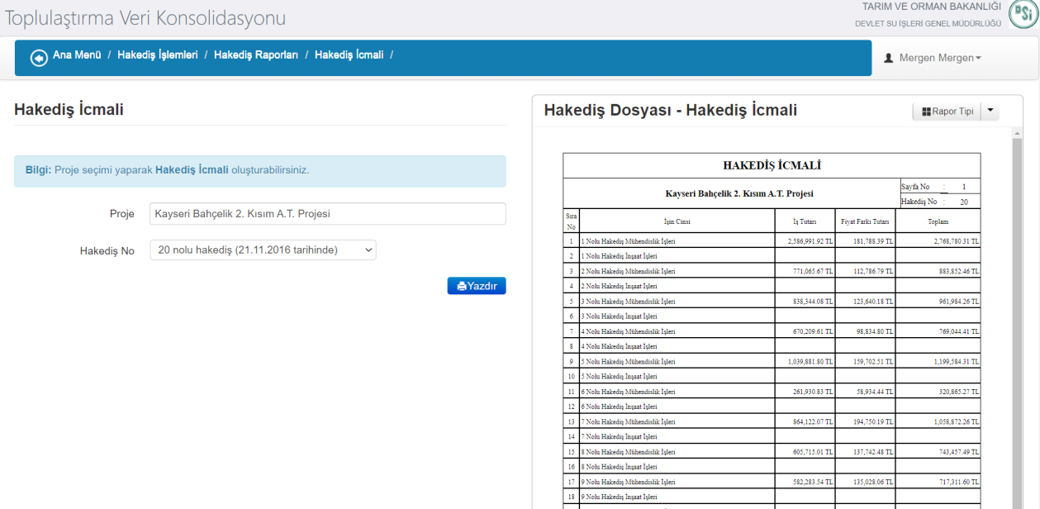Viewport: 1040px width, 509px height.
Task: Click the Toplulaştırma Veri Konsolidasyonu app title
Action: tap(145, 18)
